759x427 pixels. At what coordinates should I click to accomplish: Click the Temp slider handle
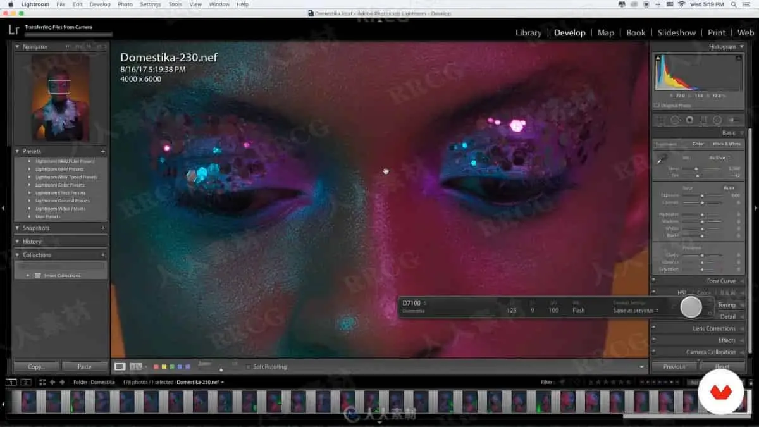(x=696, y=169)
